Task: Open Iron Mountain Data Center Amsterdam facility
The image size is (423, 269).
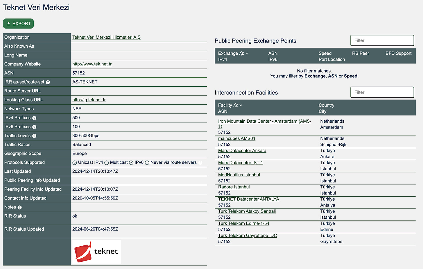Action: tap(265, 124)
